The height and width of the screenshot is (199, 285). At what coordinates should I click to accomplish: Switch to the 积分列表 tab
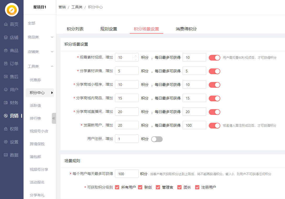75,29
